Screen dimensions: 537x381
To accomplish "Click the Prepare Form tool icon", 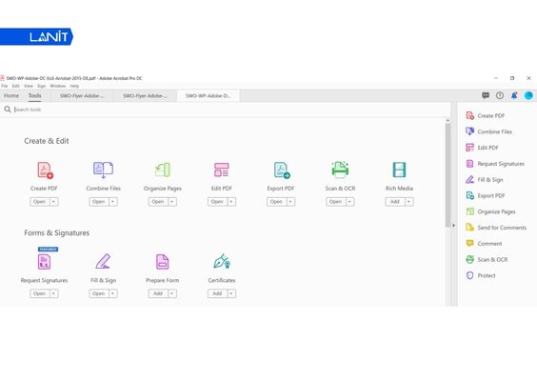I will point(162,262).
